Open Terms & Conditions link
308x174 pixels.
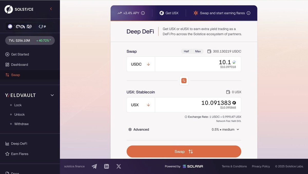234,166
